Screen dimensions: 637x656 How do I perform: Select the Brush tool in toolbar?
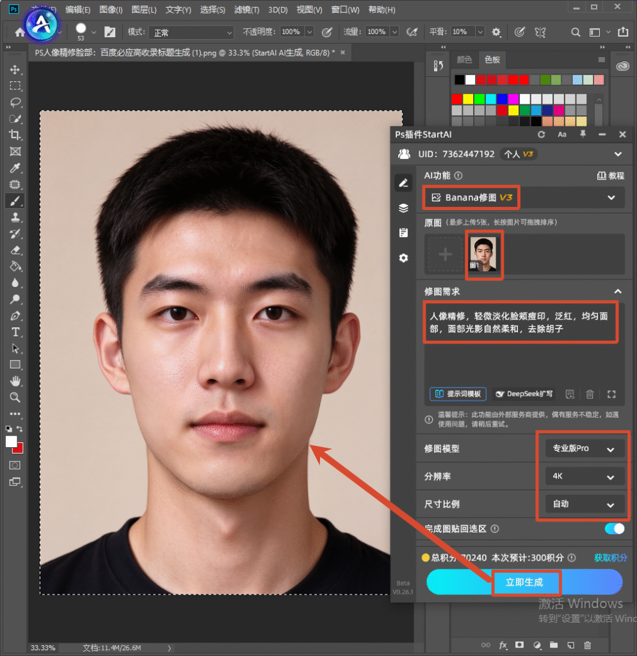point(15,201)
